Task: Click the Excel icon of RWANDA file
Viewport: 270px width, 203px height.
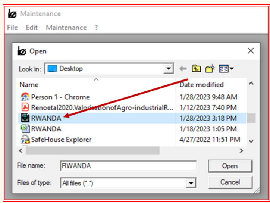Action: [x=25, y=129]
